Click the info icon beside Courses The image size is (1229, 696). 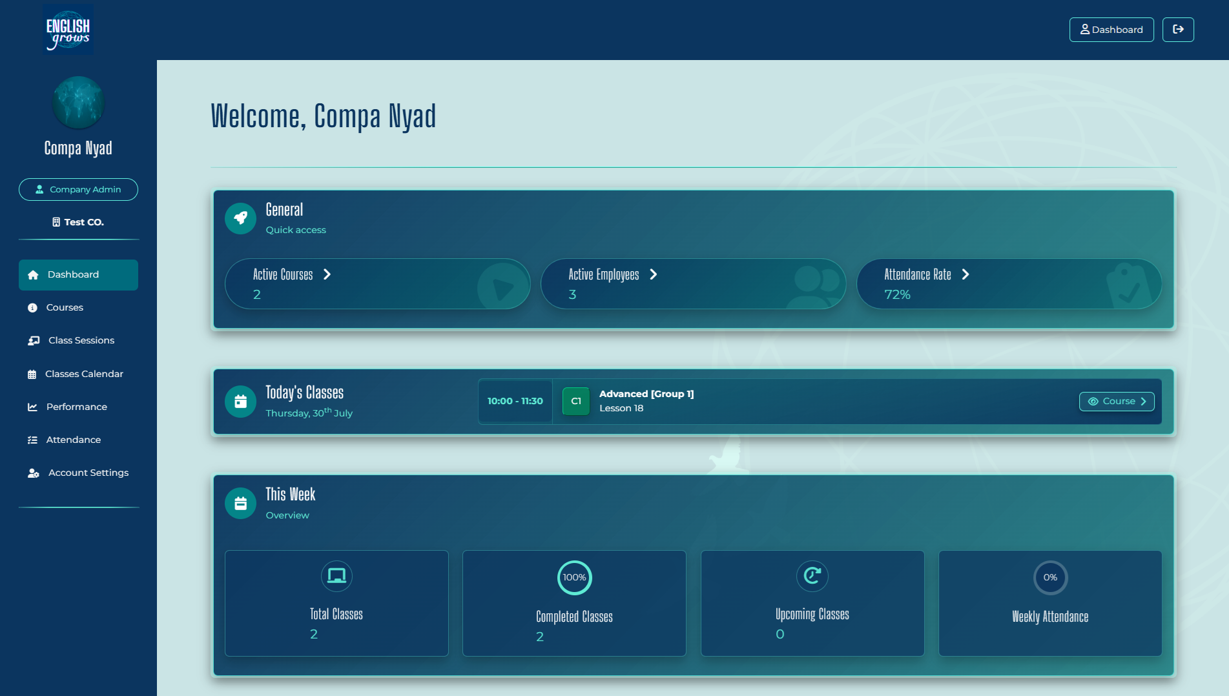tap(32, 308)
